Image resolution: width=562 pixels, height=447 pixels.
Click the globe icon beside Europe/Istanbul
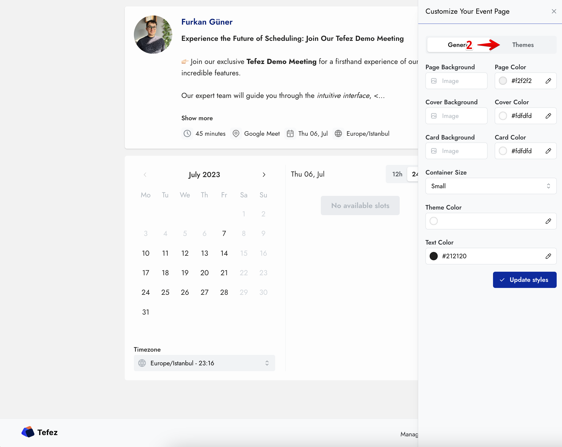coord(338,133)
